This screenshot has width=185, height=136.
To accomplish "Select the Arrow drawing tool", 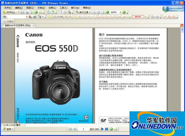I will click(89, 17).
